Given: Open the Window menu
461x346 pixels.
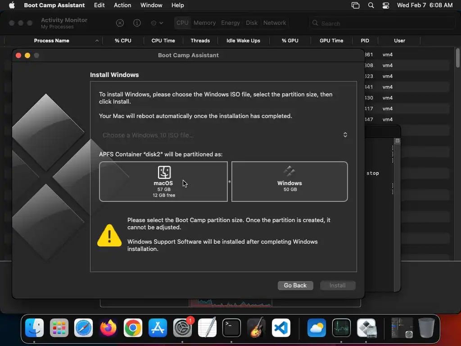Looking at the screenshot, I should coord(151,5).
